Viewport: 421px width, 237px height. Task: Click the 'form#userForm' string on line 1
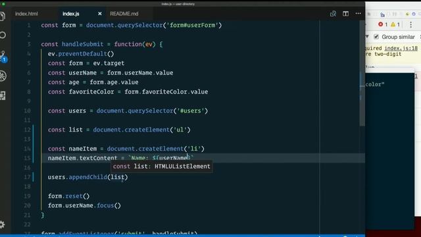pos(192,25)
